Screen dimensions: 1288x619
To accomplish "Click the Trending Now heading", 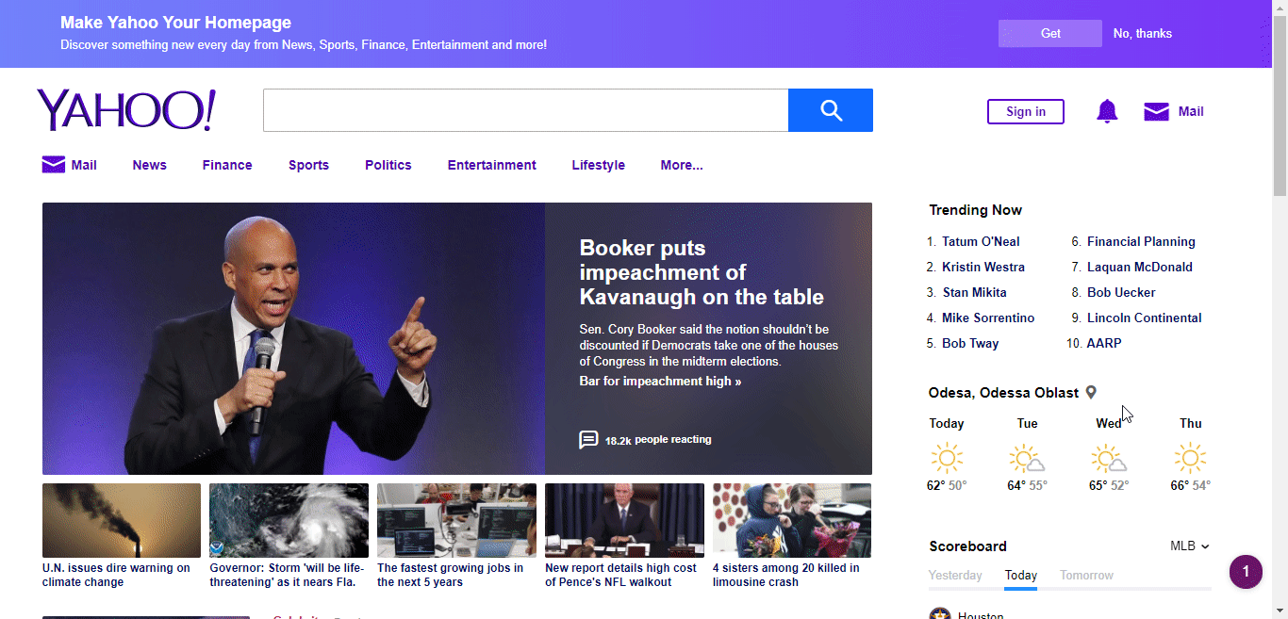I will tap(975, 210).
